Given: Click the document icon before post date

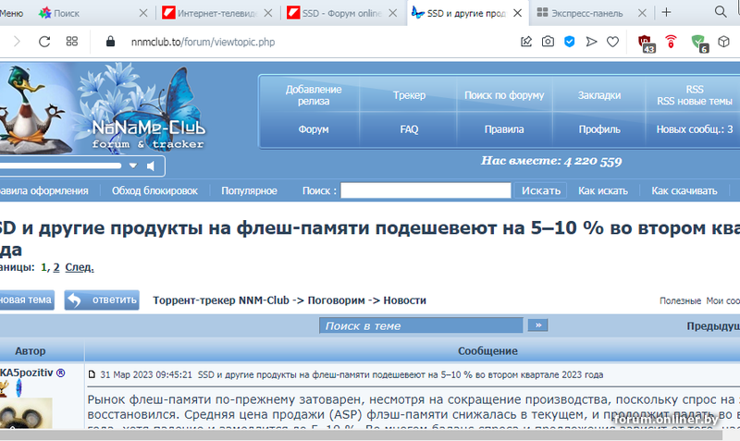Looking at the screenshot, I should (x=92, y=374).
